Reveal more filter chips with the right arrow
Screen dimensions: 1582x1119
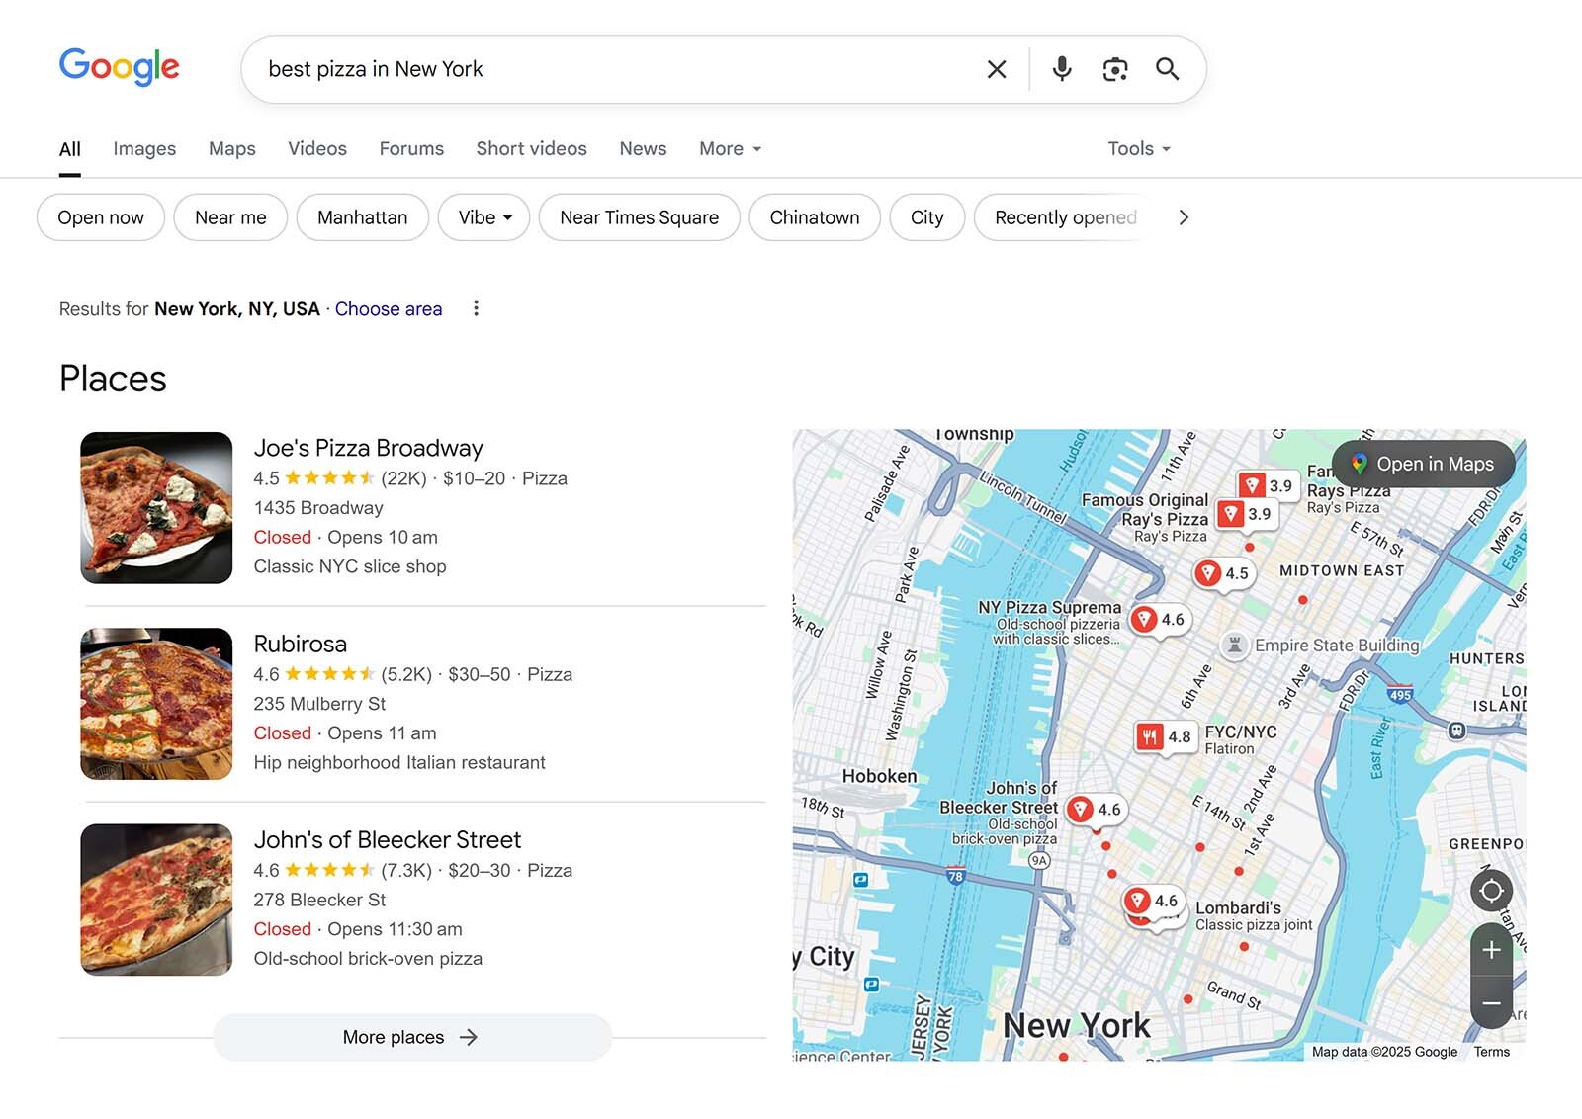(1184, 217)
